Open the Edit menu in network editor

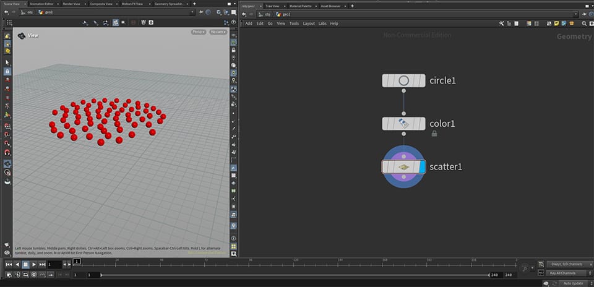[260, 24]
